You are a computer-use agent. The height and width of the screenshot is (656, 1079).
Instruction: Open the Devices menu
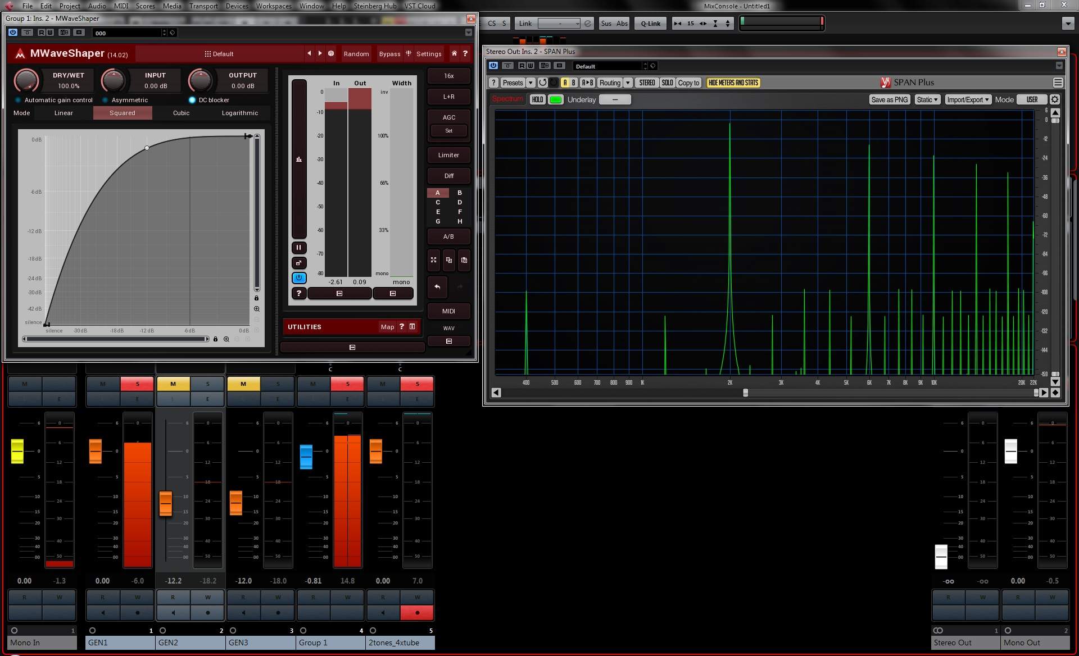(x=237, y=6)
